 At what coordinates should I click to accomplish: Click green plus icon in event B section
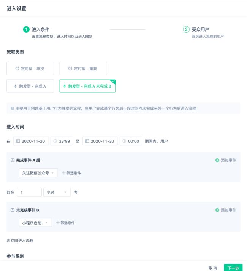pos(217,210)
